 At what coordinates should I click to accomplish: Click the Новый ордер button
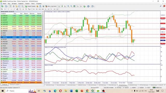pos(30,6)
